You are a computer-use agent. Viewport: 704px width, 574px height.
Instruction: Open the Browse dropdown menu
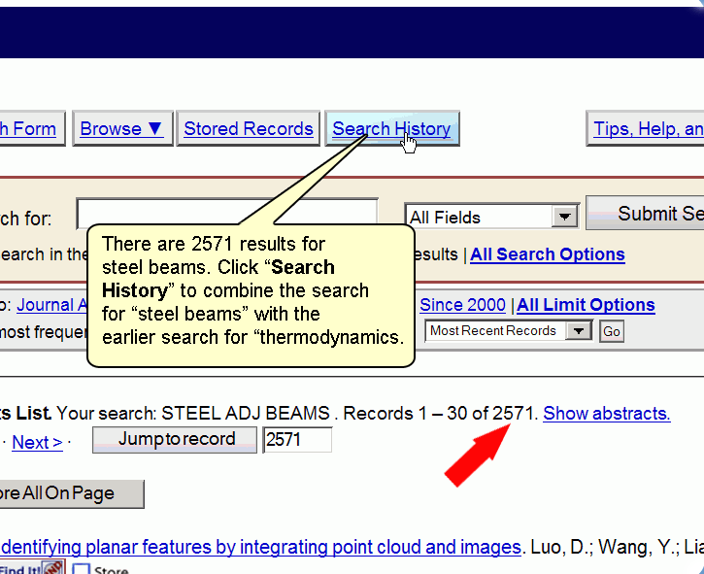pyautogui.click(x=121, y=128)
